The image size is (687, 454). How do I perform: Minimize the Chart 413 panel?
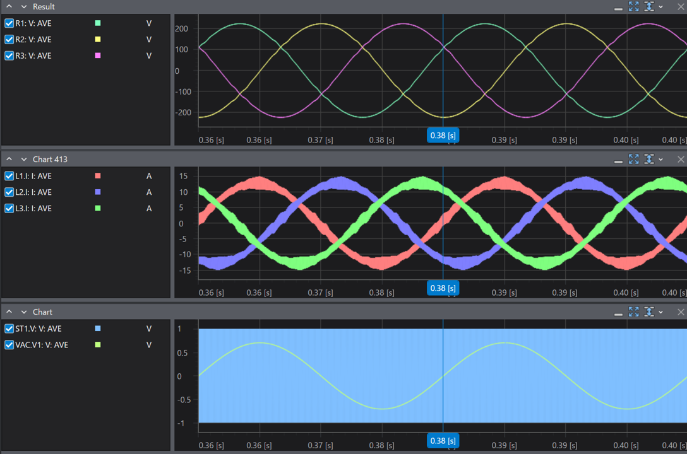click(x=618, y=161)
